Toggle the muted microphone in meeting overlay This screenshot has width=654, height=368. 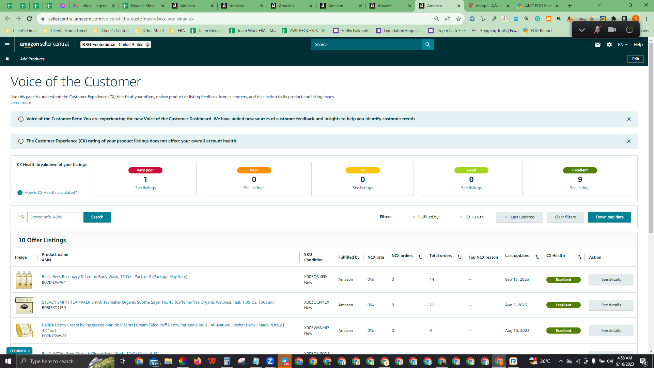[597, 30]
